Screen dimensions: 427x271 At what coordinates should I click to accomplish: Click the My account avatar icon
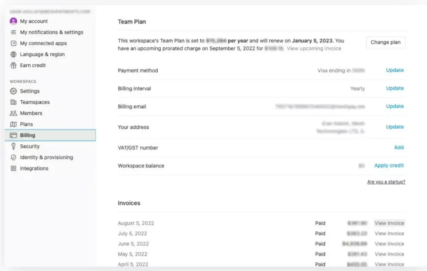(13, 21)
